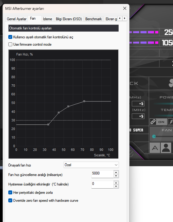Open the Önayarlı fan hızı dropdown showing Özel
This screenshot has width=173, height=222.
(x=91, y=165)
